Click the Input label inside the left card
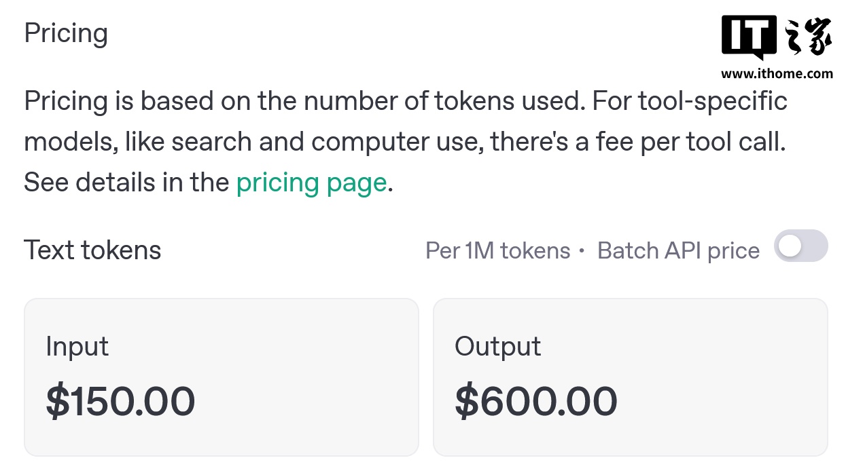Image resolution: width=846 pixels, height=475 pixels. pyautogui.click(x=76, y=346)
